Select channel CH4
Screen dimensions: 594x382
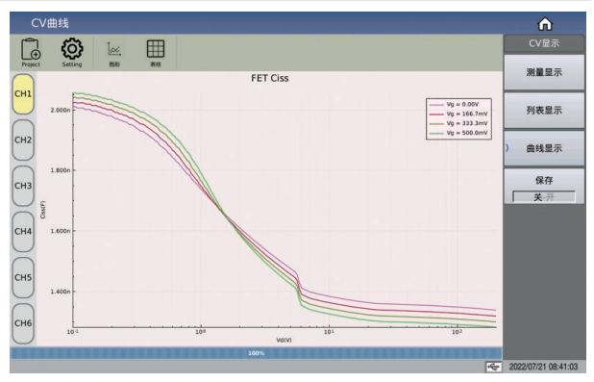pyautogui.click(x=23, y=231)
